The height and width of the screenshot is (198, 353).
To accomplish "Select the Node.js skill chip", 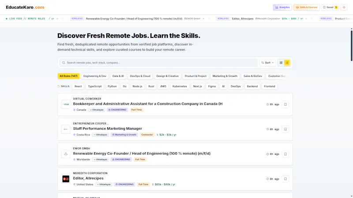I will pyautogui.click(x=137, y=86).
